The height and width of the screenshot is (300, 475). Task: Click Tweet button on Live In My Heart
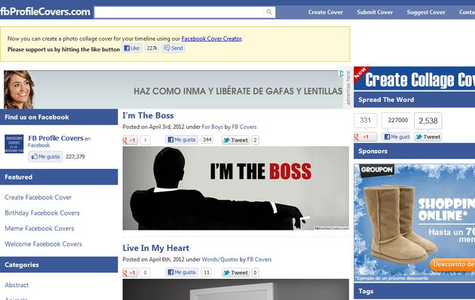pos(236,272)
